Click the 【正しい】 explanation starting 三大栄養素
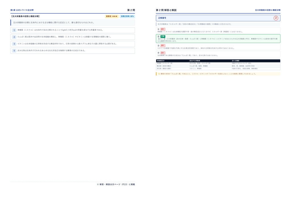Image resolution: width=291 pixels, height=206 pixels. [x=217, y=40]
